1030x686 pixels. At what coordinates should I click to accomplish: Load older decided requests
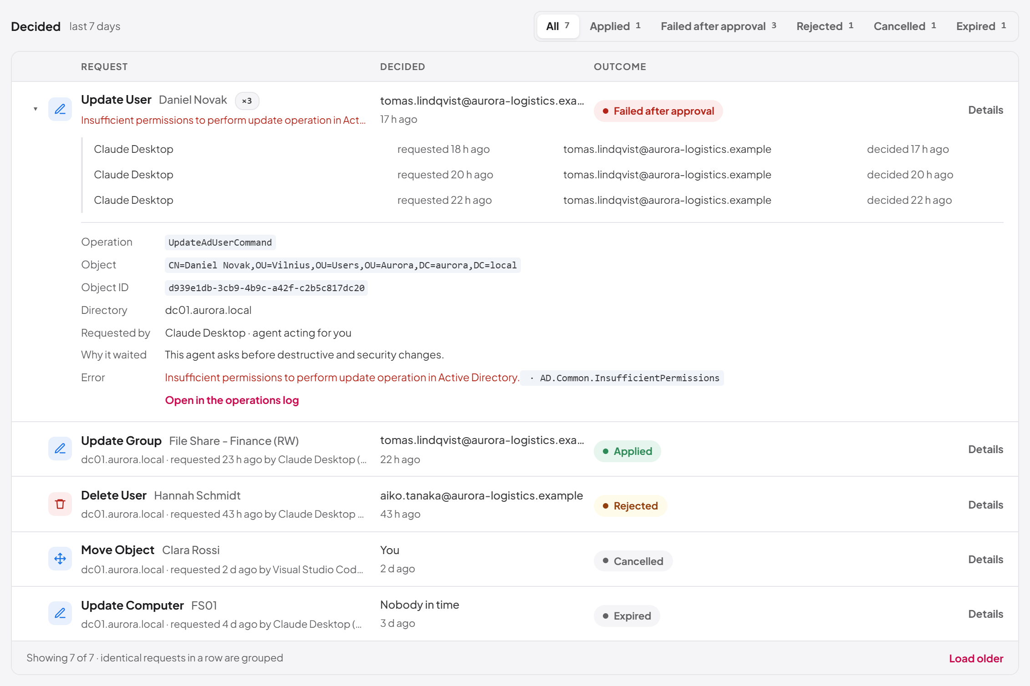(976, 658)
